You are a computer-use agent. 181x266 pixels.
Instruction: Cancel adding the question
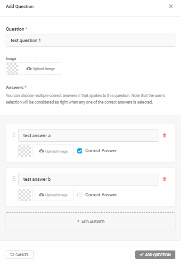point(20,255)
